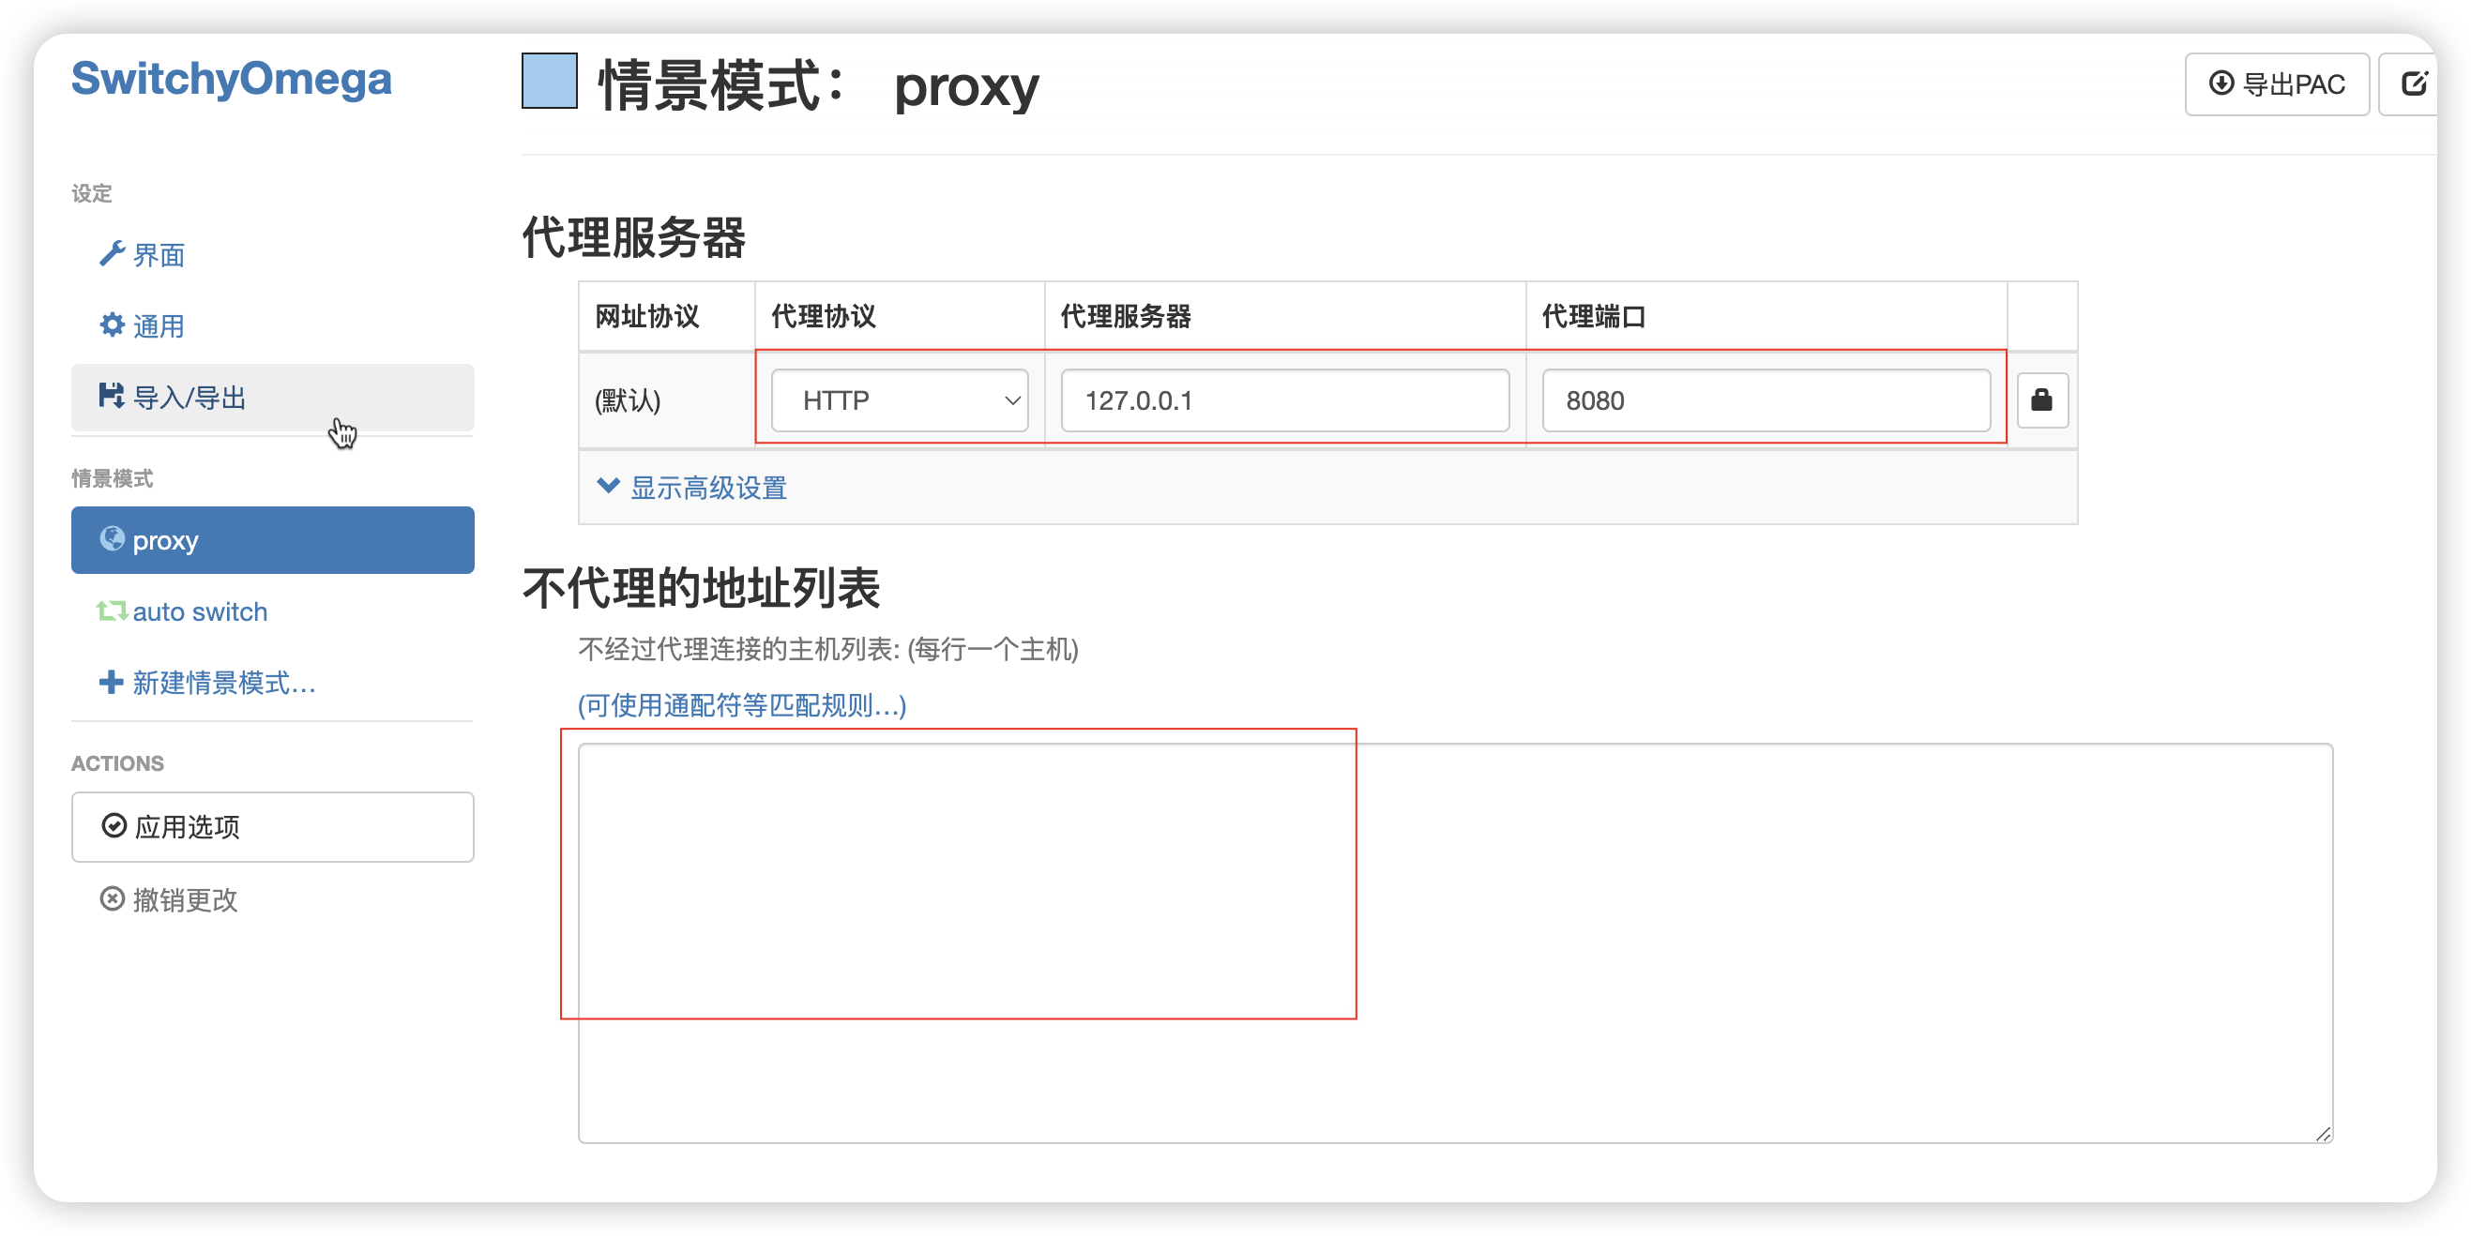2471x1236 pixels.
Task: Create a new profile with 新建情景模式
Action: click(x=207, y=683)
